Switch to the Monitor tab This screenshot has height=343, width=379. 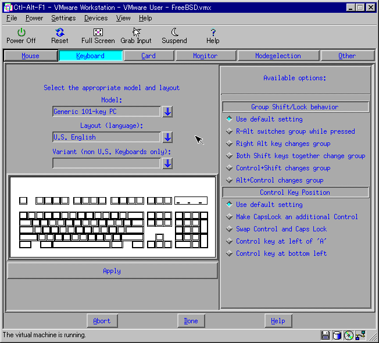click(x=205, y=56)
